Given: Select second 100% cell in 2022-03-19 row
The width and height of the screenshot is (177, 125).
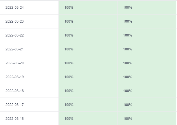Looking at the screenshot, I should pyautogui.click(x=147, y=77).
